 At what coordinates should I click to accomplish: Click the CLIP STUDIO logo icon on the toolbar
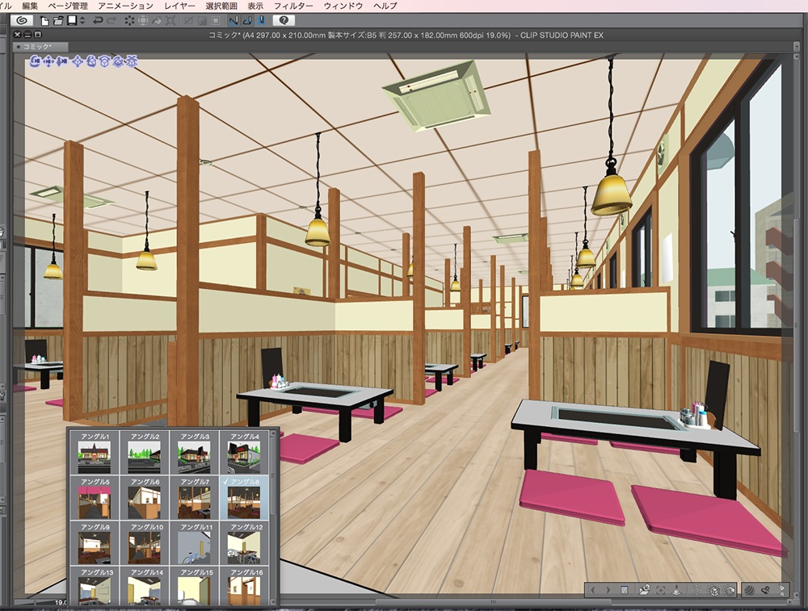(21, 22)
